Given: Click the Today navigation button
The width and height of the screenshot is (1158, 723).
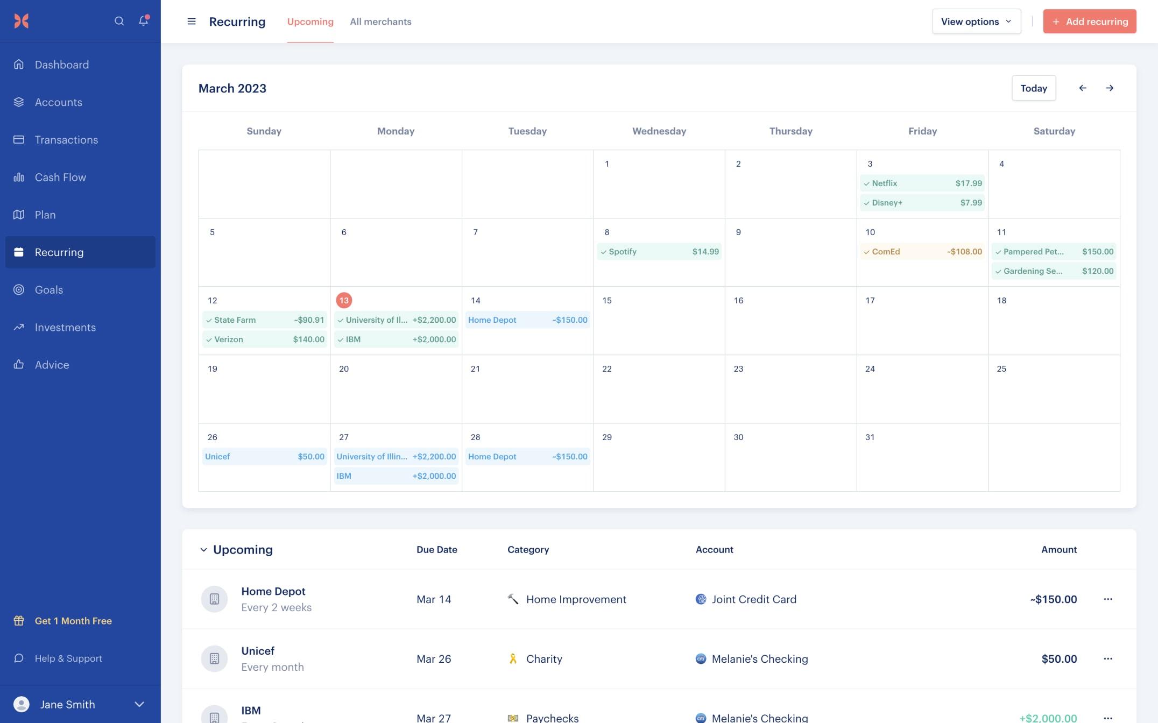Looking at the screenshot, I should tap(1034, 88).
